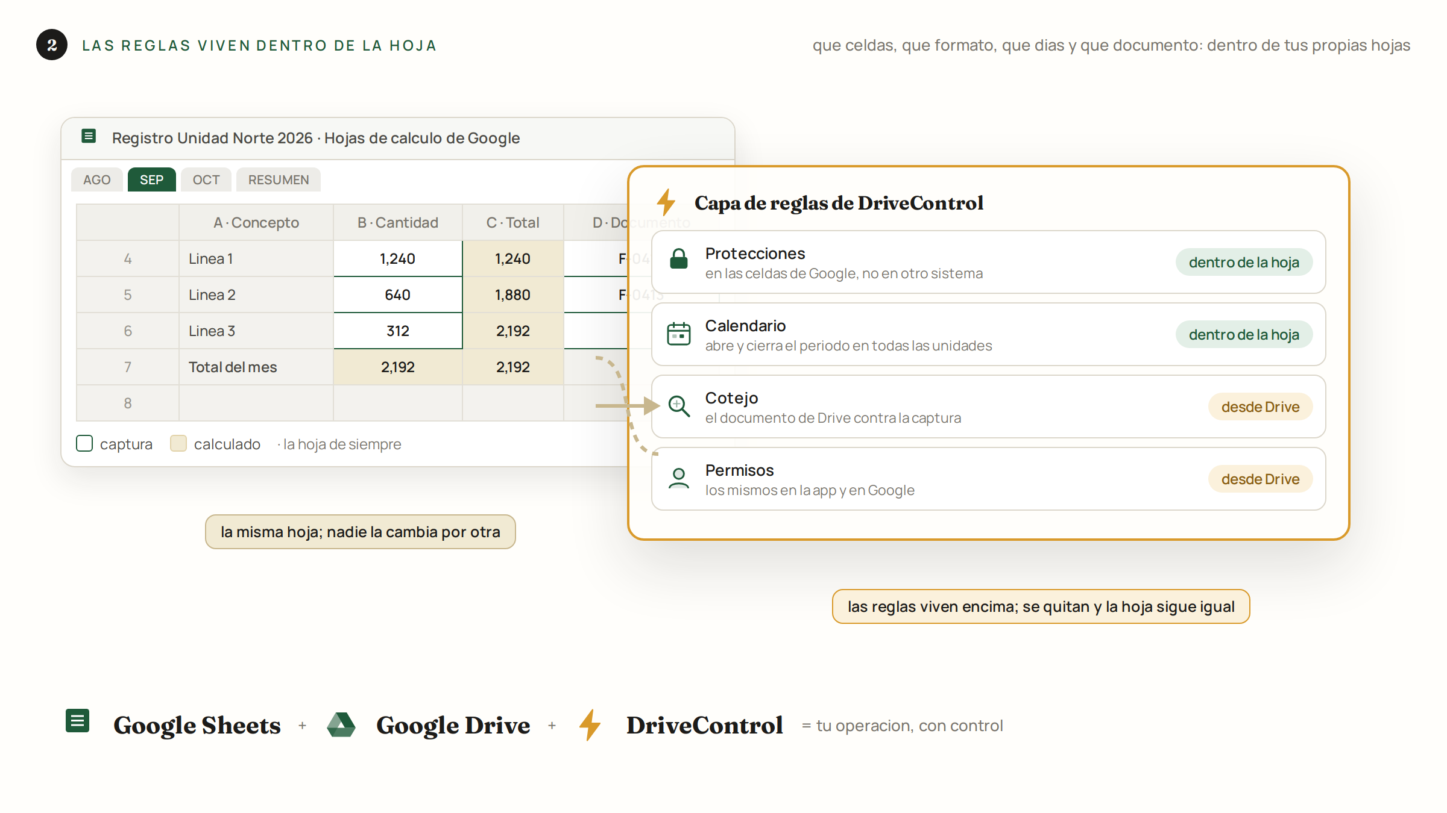
Task: Select the SEP sheet tab
Action: pyautogui.click(x=152, y=179)
